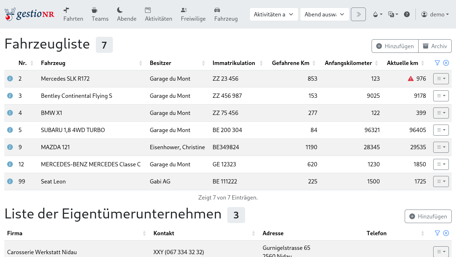The width and height of the screenshot is (456, 257).
Task: Open the Archiv of vehicles
Action: [x=435, y=46]
